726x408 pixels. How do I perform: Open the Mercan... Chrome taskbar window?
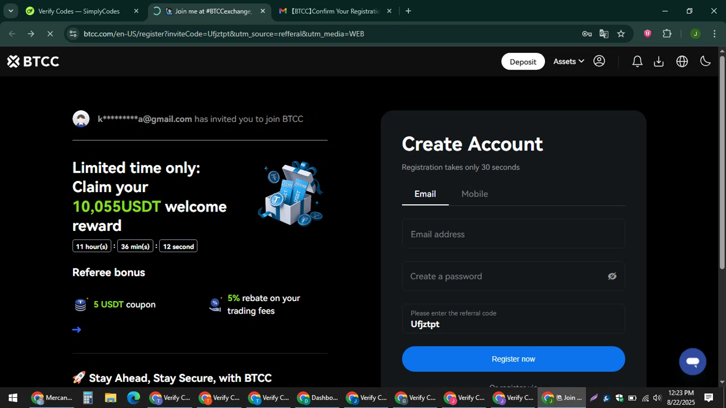[x=52, y=398]
